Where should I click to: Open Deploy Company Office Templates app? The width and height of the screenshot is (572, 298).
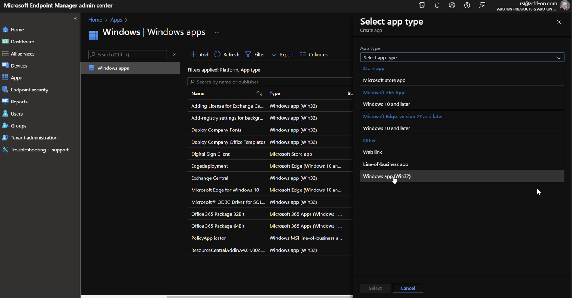[228, 142]
